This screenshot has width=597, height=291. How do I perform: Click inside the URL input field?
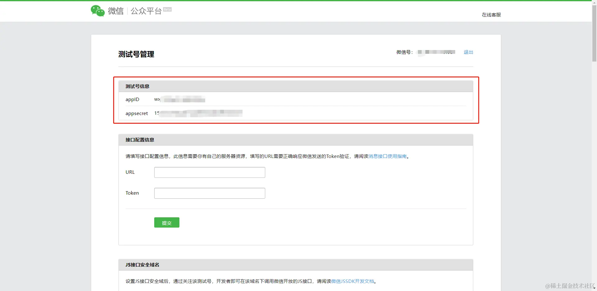(x=209, y=172)
